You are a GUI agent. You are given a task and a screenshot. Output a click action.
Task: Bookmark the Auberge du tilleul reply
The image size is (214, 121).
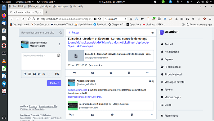tap(132, 115)
